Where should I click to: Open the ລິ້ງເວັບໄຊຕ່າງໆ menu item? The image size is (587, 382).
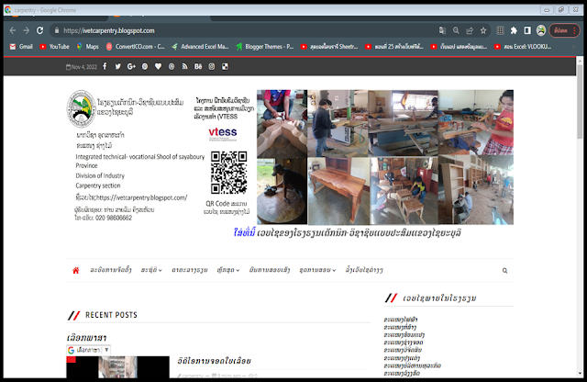pos(364,270)
